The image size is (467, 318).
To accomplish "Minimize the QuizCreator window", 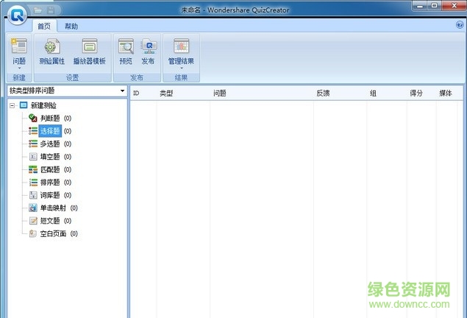I will click(x=420, y=6).
